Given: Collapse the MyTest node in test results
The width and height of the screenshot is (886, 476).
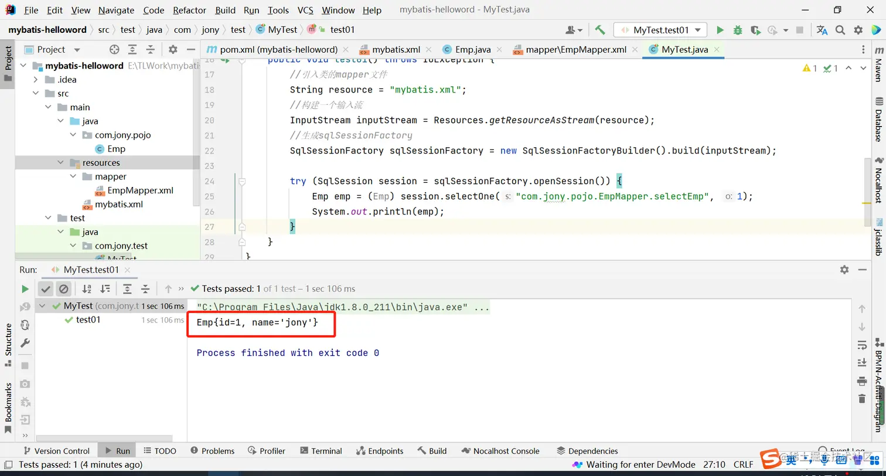Looking at the screenshot, I should pyautogui.click(x=42, y=306).
